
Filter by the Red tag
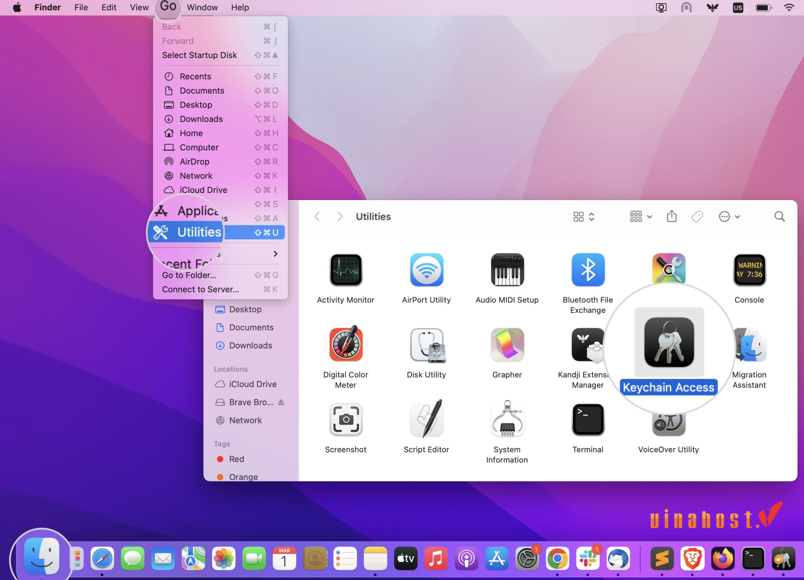click(x=236, y=459)
